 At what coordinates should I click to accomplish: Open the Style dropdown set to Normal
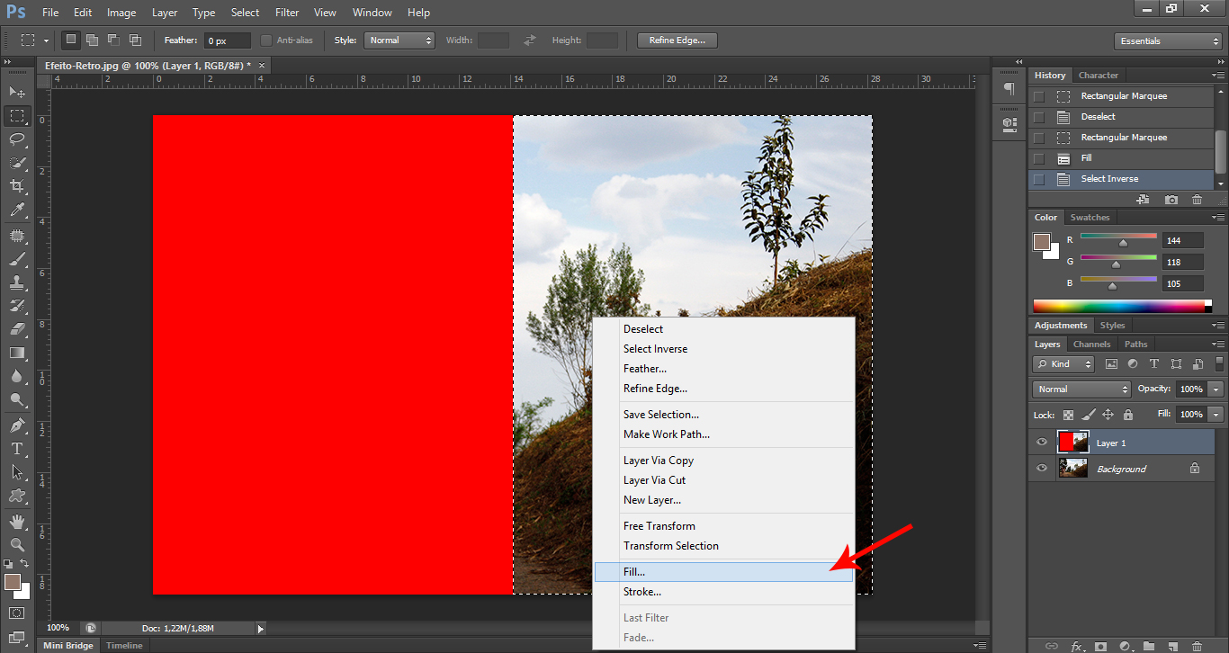(x=399, y=40)
